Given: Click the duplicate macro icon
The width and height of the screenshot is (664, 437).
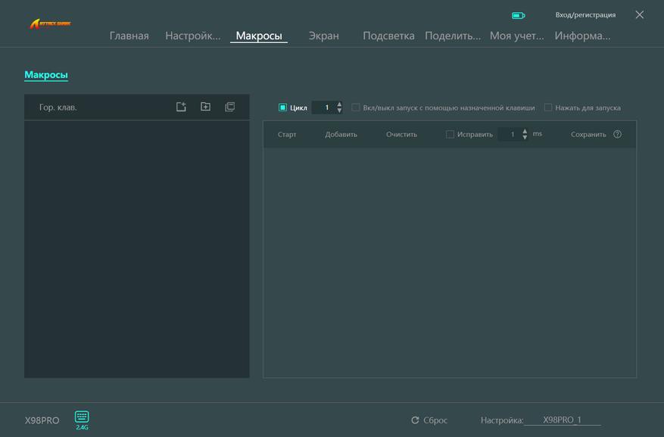Looking at the screenshot, I should [x=230, y=107].
